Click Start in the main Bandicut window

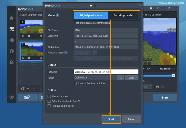[165, 98]
